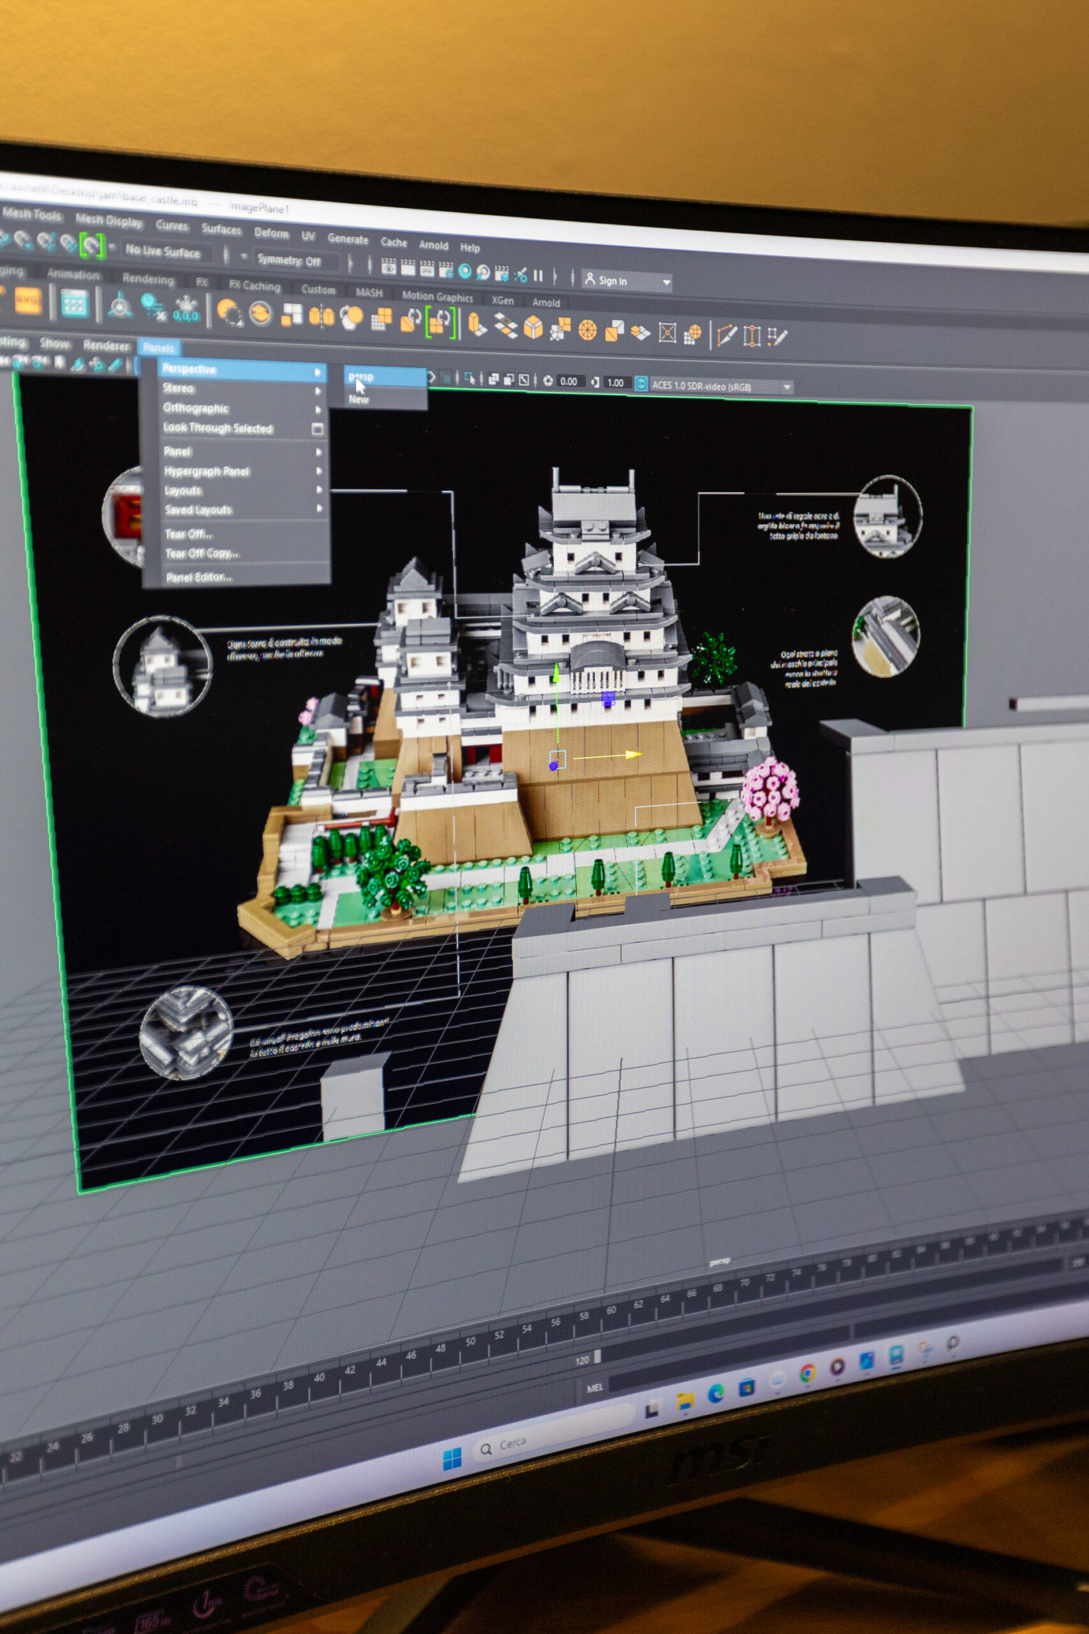Click the Pause Viewport 2.0 icon
This screenshot has width=1089, height=1634.
538,276
